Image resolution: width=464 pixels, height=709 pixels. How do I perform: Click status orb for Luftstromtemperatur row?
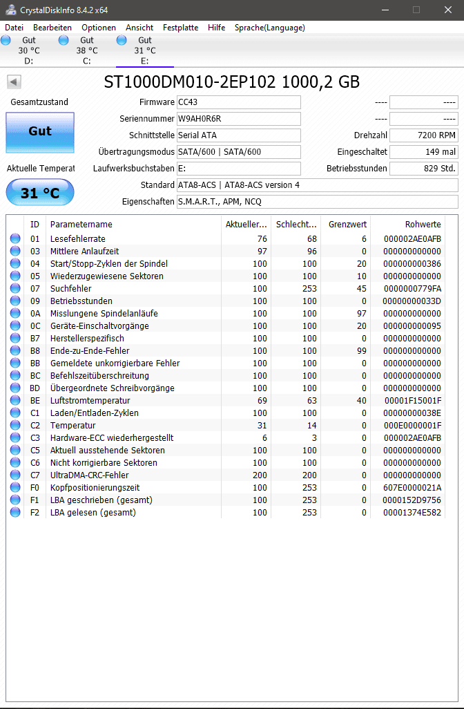pyautogui.click(x=15, y=400)
